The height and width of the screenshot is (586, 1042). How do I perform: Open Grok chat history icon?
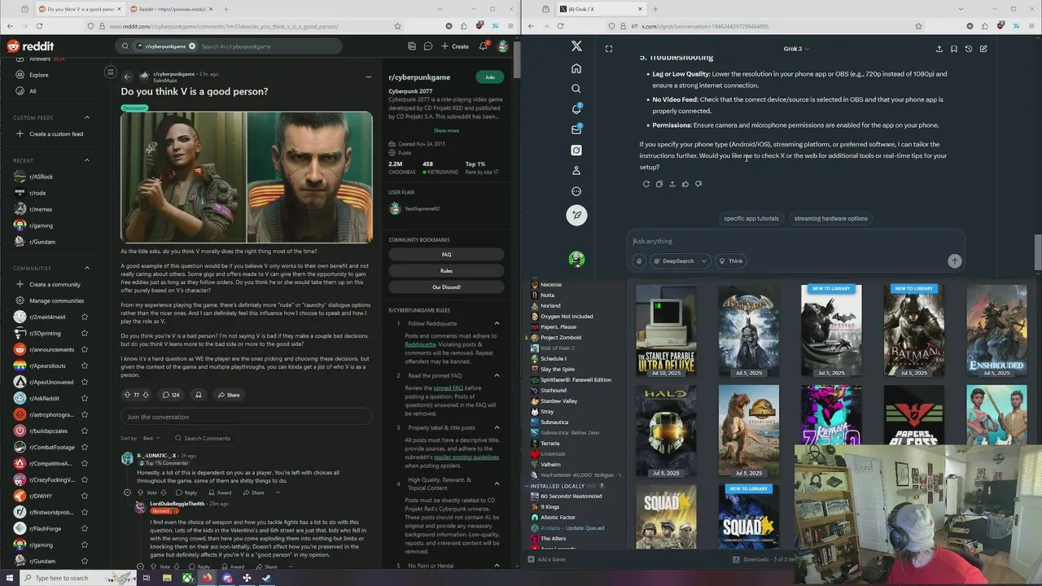click(968, 49)
